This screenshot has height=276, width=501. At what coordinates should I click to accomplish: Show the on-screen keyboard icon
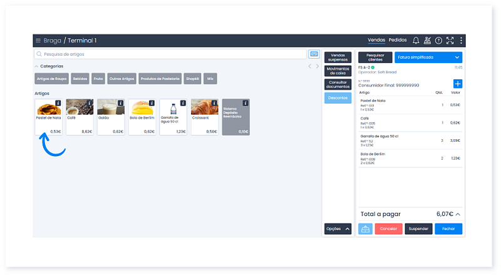click(x=314, y=54)
